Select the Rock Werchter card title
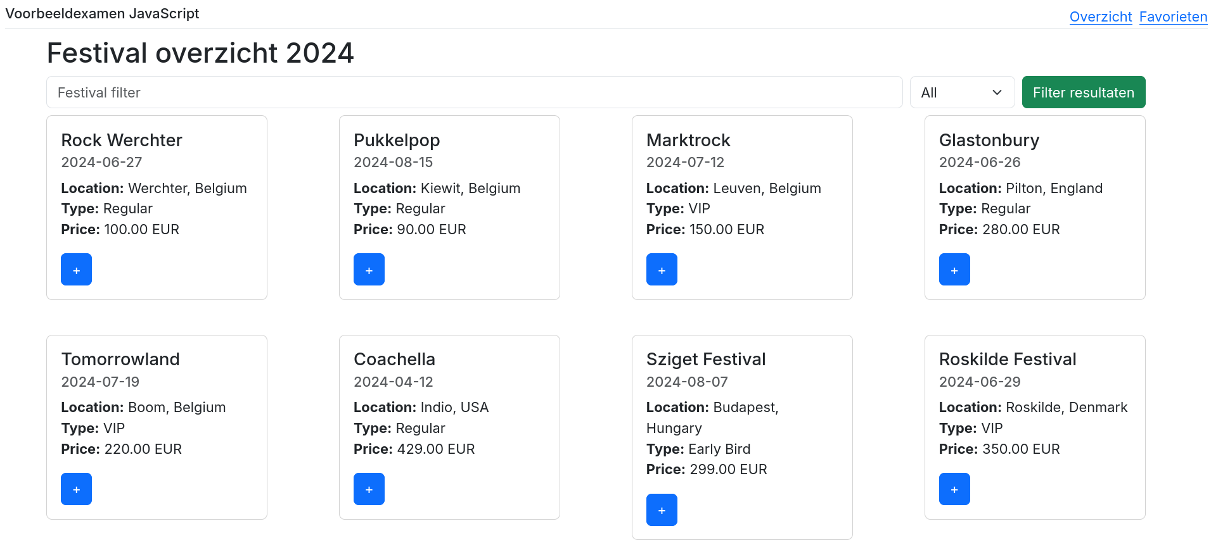 pyautogui.click(x=122, y=140)
